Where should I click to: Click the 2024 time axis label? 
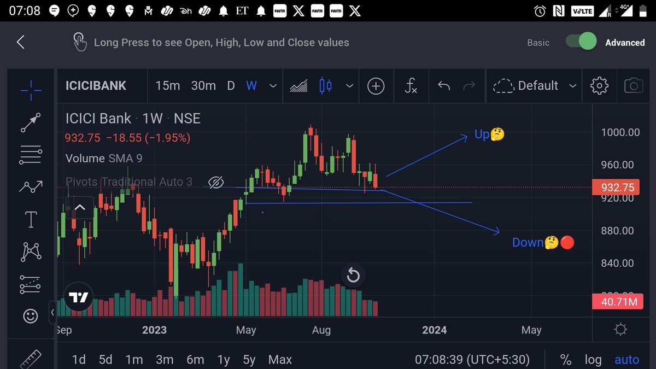click(x=434, y=330)
